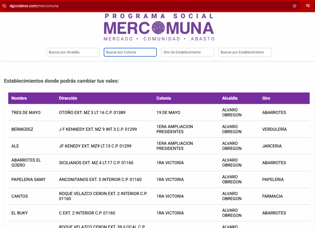Open the Buscar por Establecimiento filter

245,52
